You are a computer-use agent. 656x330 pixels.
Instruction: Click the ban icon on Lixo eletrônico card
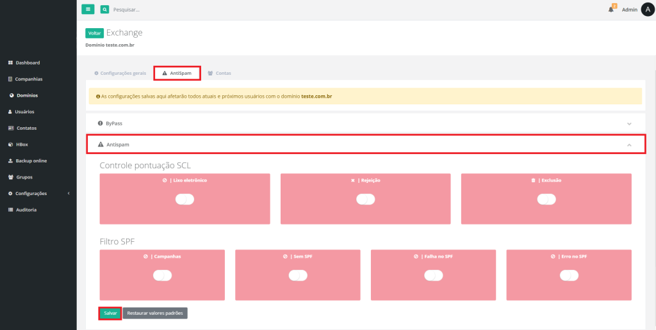coord(165,180)
